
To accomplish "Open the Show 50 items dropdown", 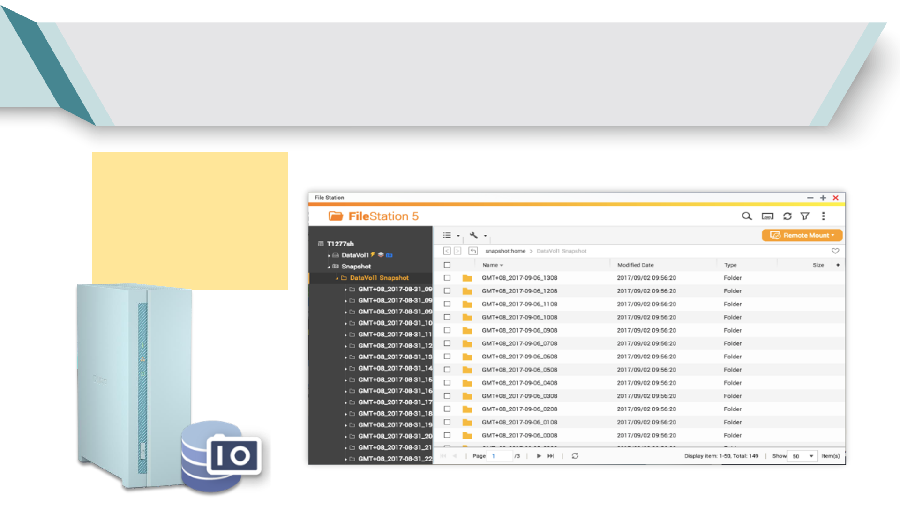I will coord(803,456).
